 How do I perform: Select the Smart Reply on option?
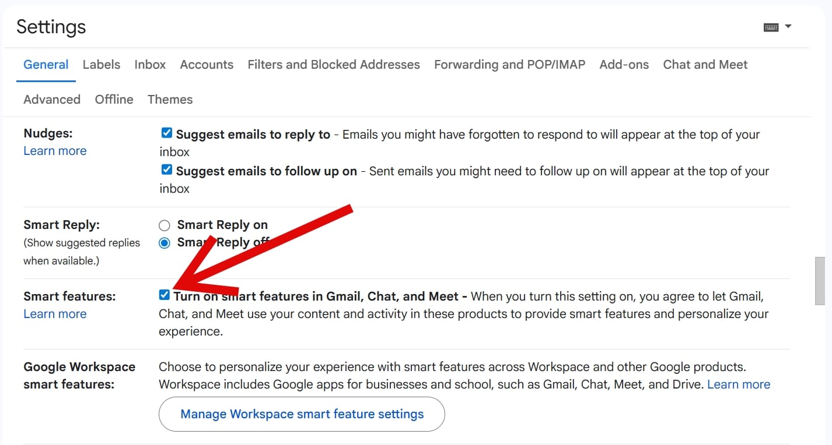[x=164, y=225]
